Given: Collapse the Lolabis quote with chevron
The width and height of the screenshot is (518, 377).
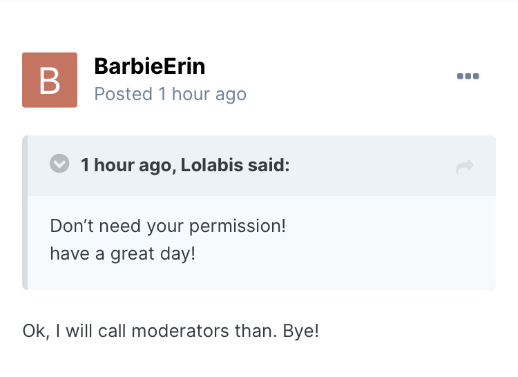Looking at the screenshot, I should (x=60, y=164).
